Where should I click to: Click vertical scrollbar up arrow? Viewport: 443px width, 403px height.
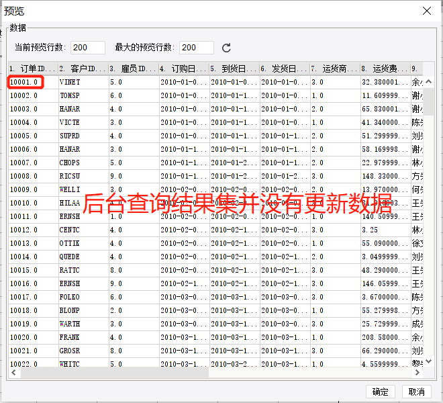[x=429, y=82]
